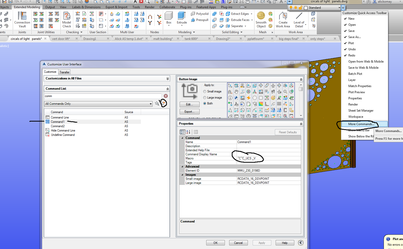Click Cancel in Customize User Interface
Viewport: 403px width, 249px height.
(x=238, y=243)
